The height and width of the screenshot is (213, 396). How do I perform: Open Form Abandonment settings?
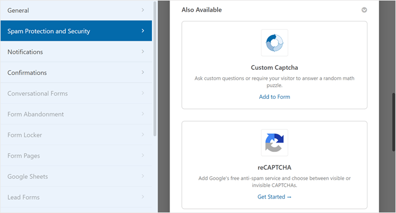pyautogui.click(x=76, y=114)
